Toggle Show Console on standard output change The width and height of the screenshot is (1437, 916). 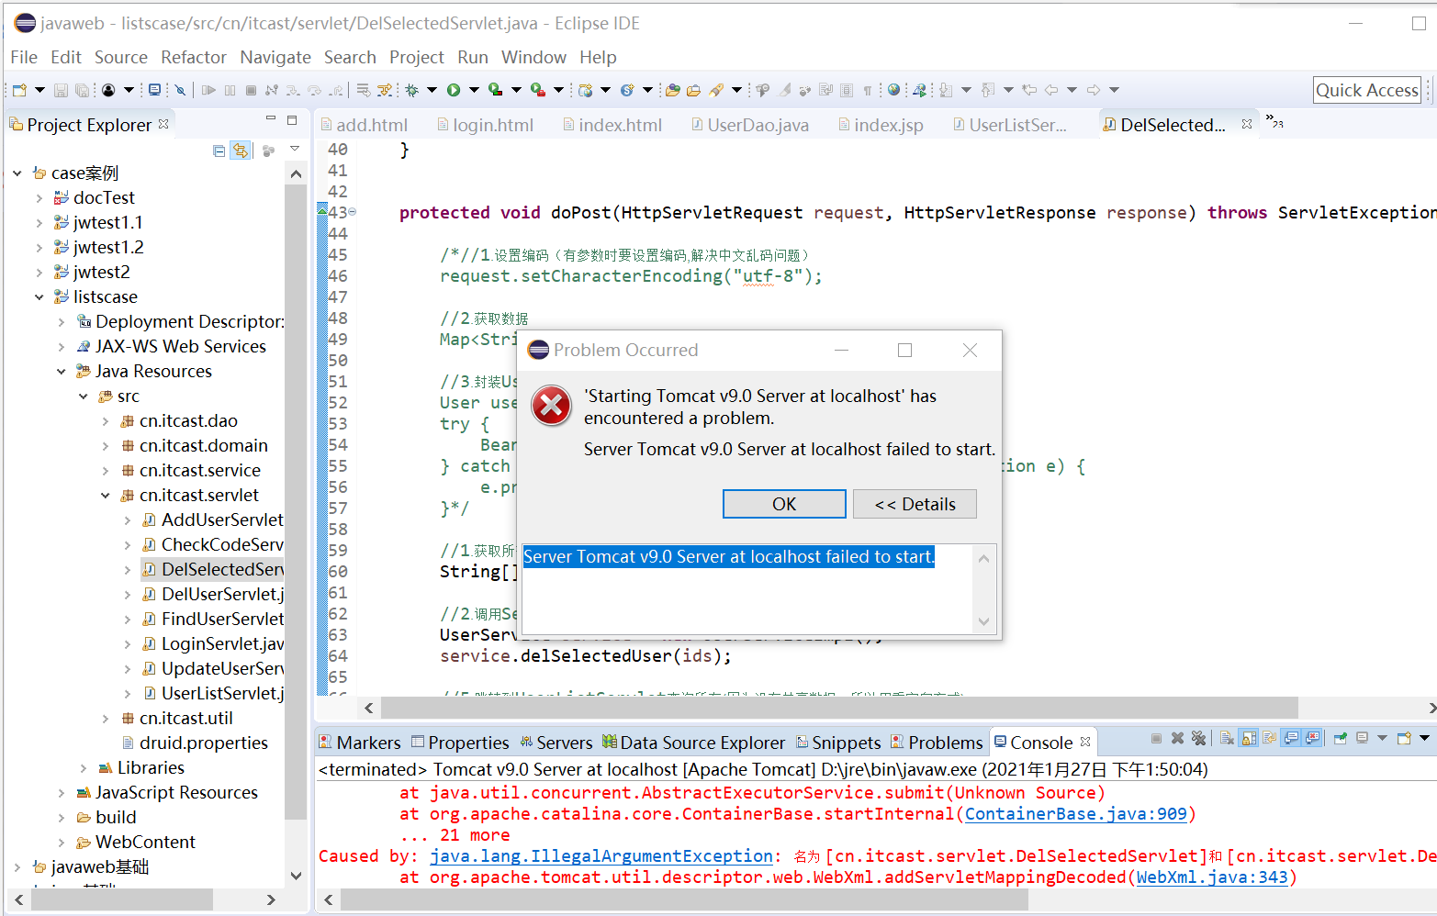pyautogui.click(x=1291, y=738)
